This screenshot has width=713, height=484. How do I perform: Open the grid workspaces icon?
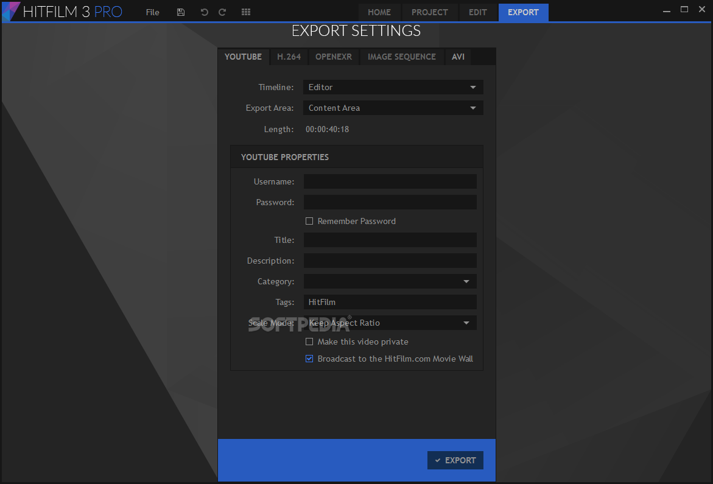point(246,12)
